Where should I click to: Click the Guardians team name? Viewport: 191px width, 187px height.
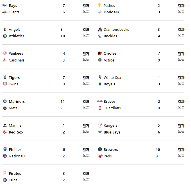click(112, 108)
